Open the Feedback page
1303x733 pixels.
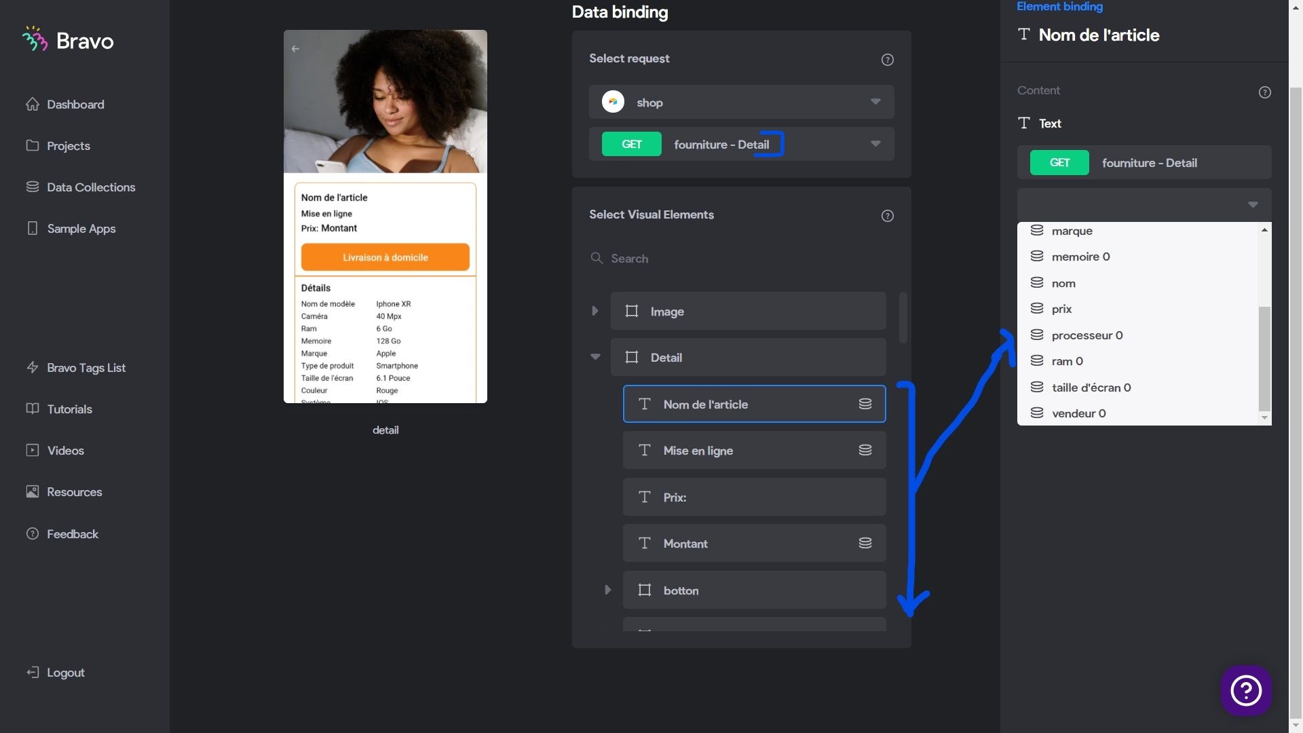(62, 534)
